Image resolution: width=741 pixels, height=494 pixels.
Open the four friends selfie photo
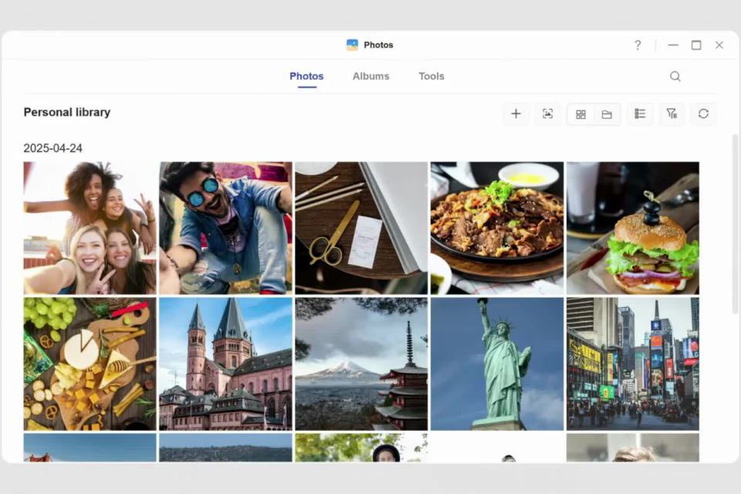[90, 228]
